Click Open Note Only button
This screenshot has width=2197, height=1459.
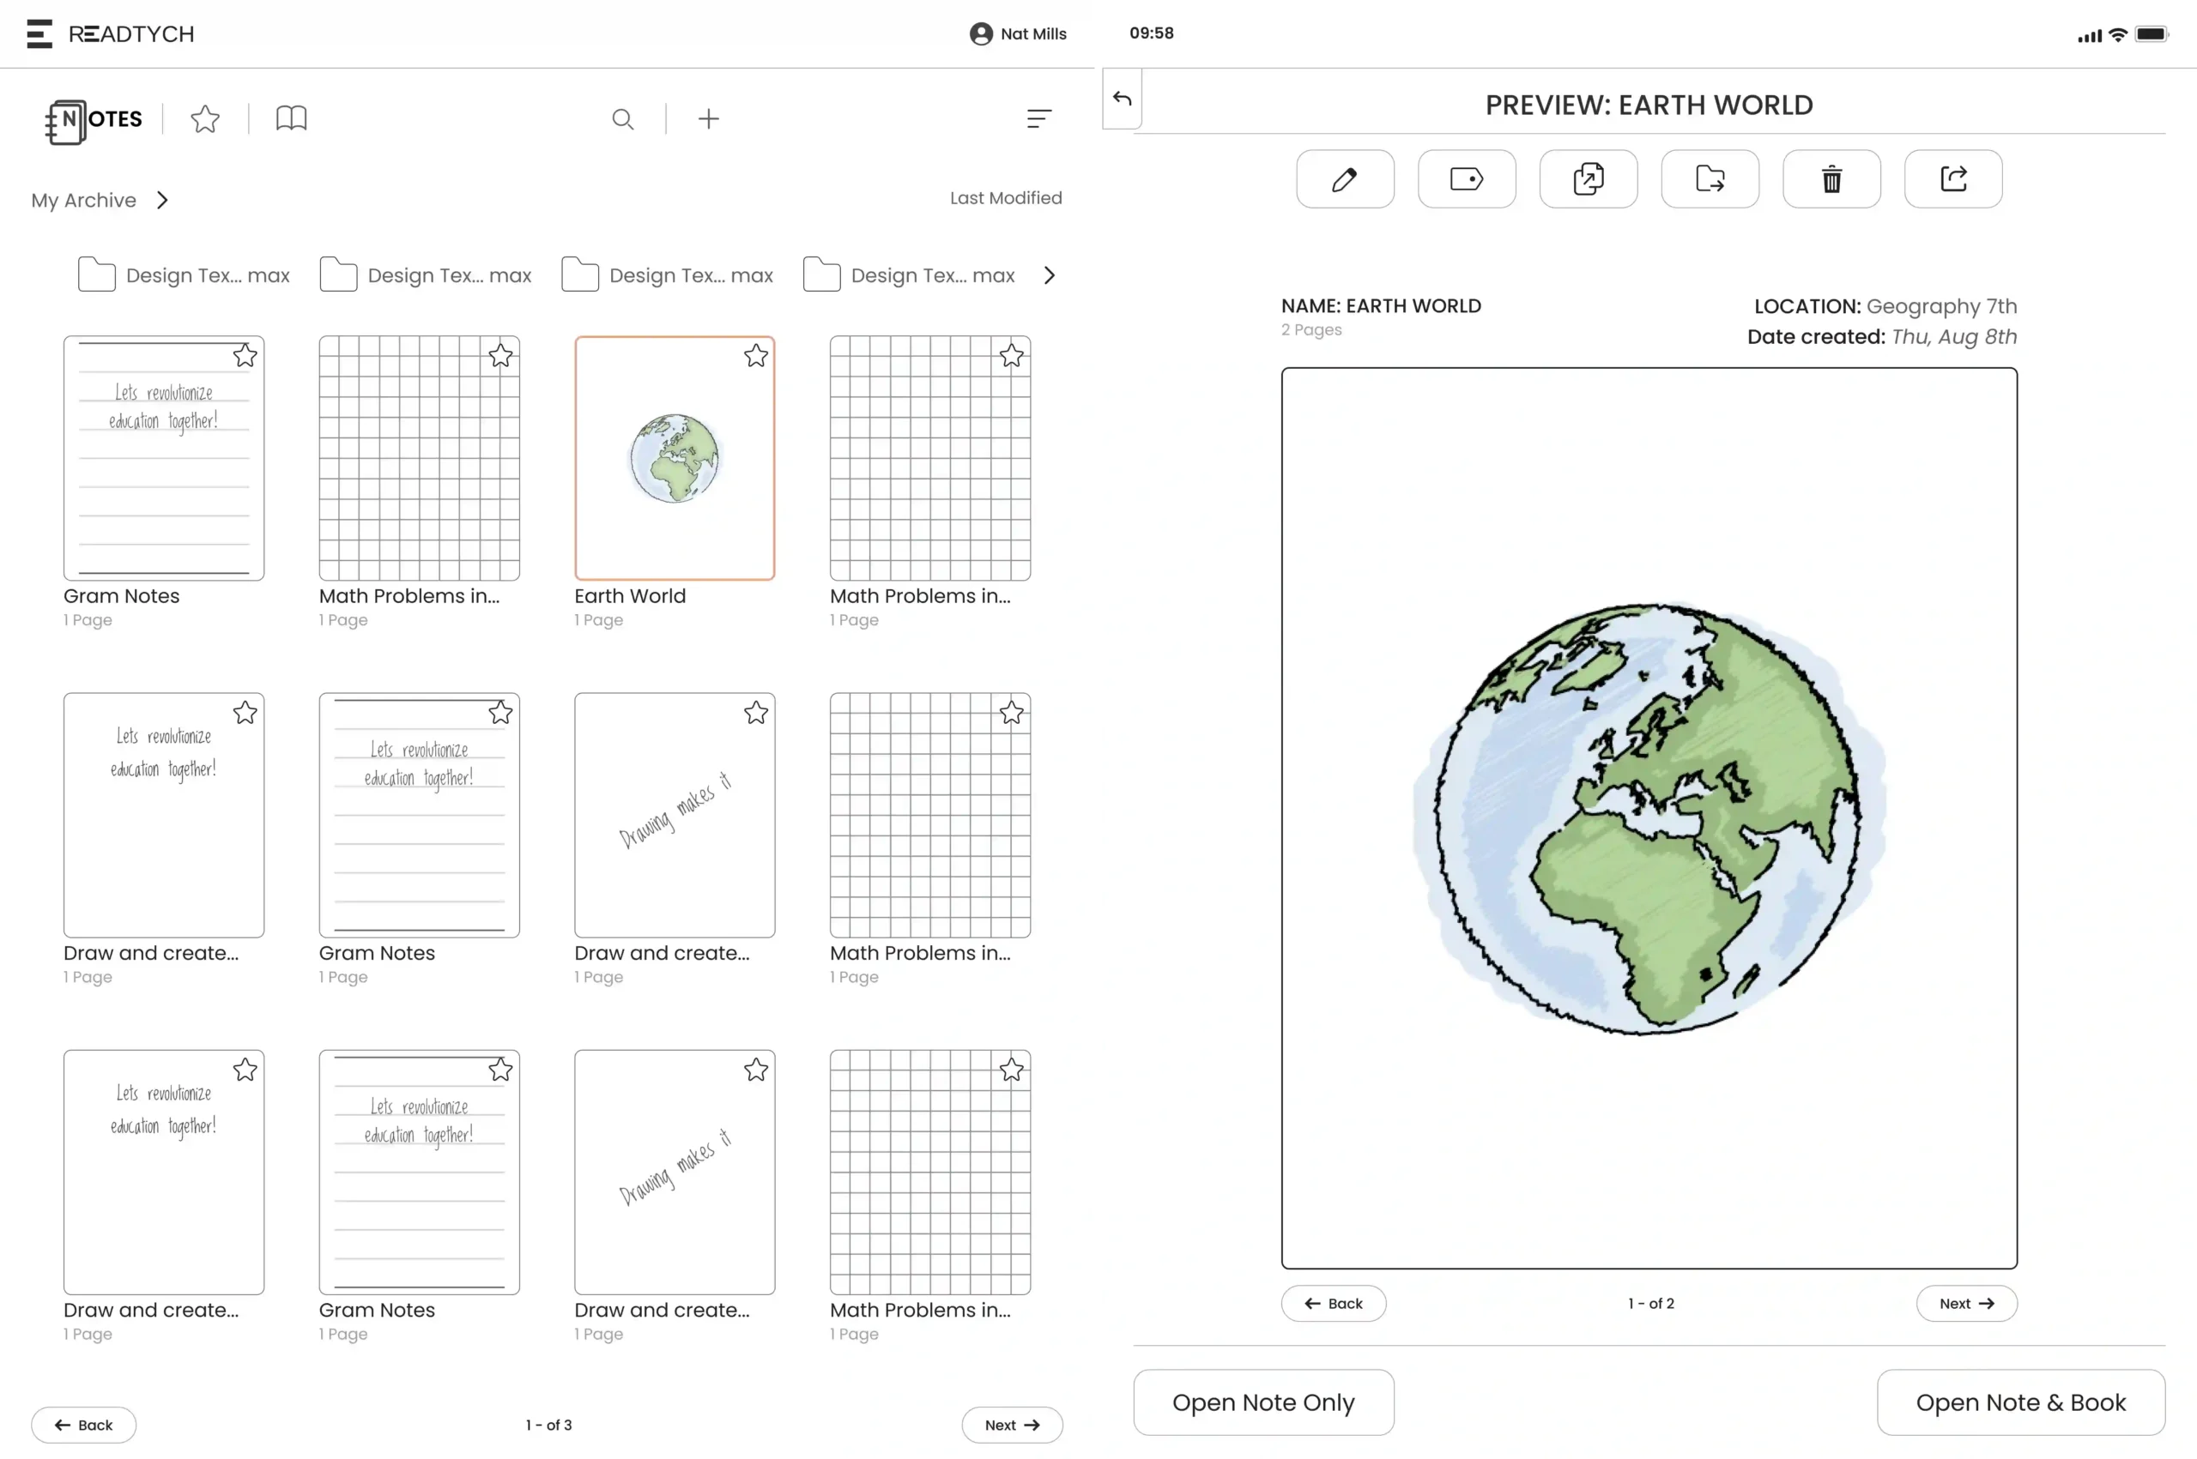point(1263,1402)
